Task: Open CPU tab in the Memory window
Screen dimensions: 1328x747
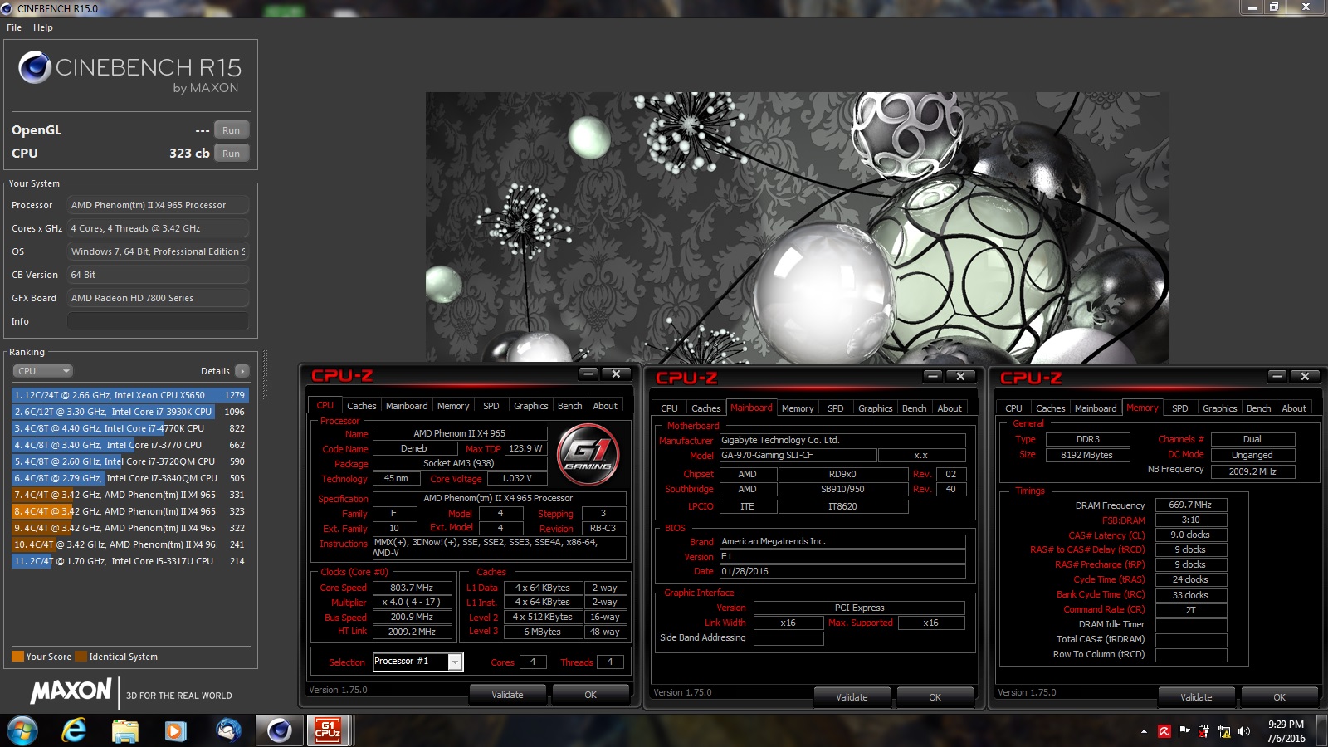Action: coord(1013,408)
